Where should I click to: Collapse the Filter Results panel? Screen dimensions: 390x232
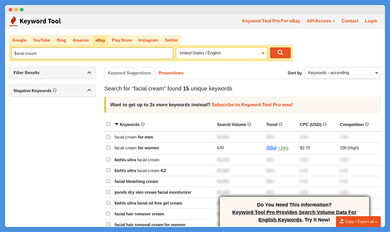coord(53,72)
